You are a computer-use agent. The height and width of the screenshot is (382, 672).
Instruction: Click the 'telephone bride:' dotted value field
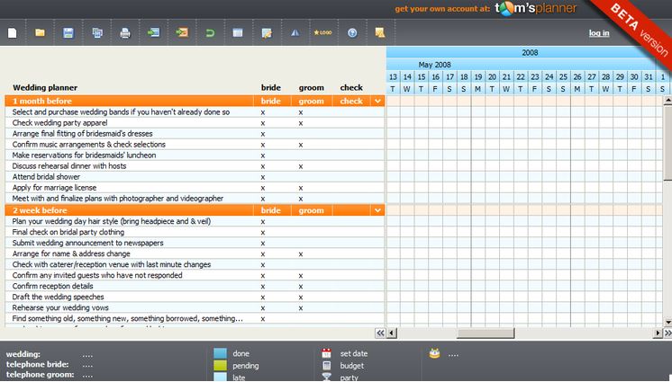click(x=87, y=365)
